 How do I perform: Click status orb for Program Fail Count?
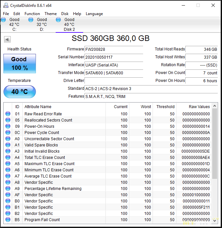click(x=8, y=219)
